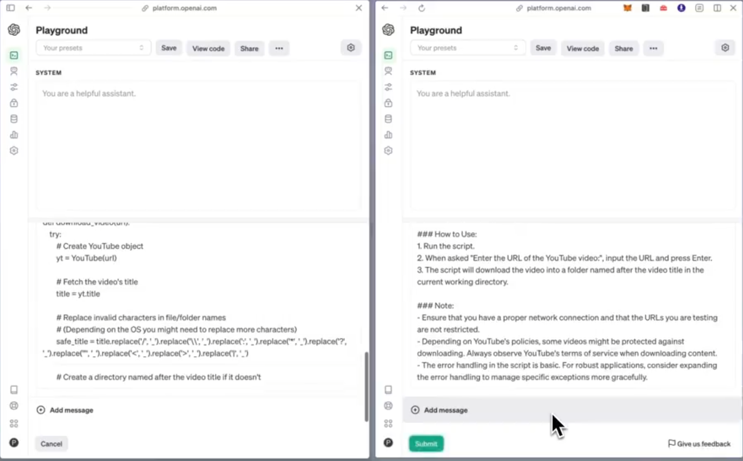The height and width of the screenshot is (461, 743).
Task: Open apps grid icon in left window
Action: pos(14,423)
